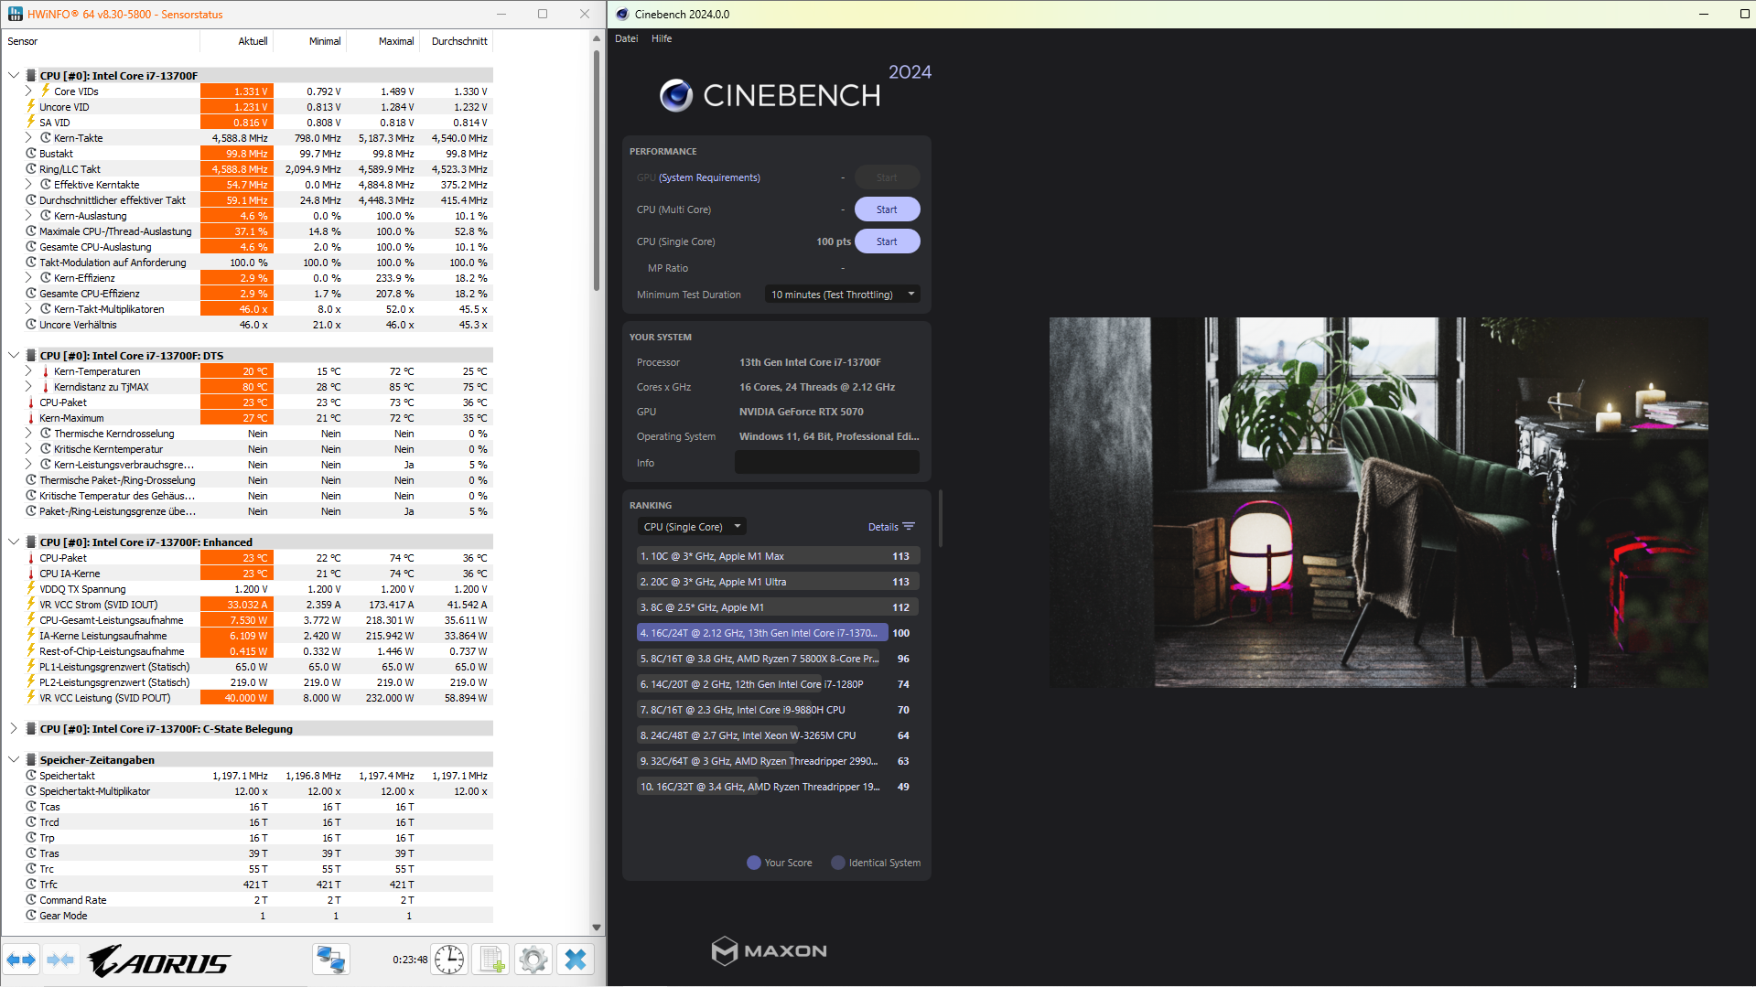1756x987 pixels.
Task: Open HWiNFO sensor settings via gear icon
Action: 533,960
